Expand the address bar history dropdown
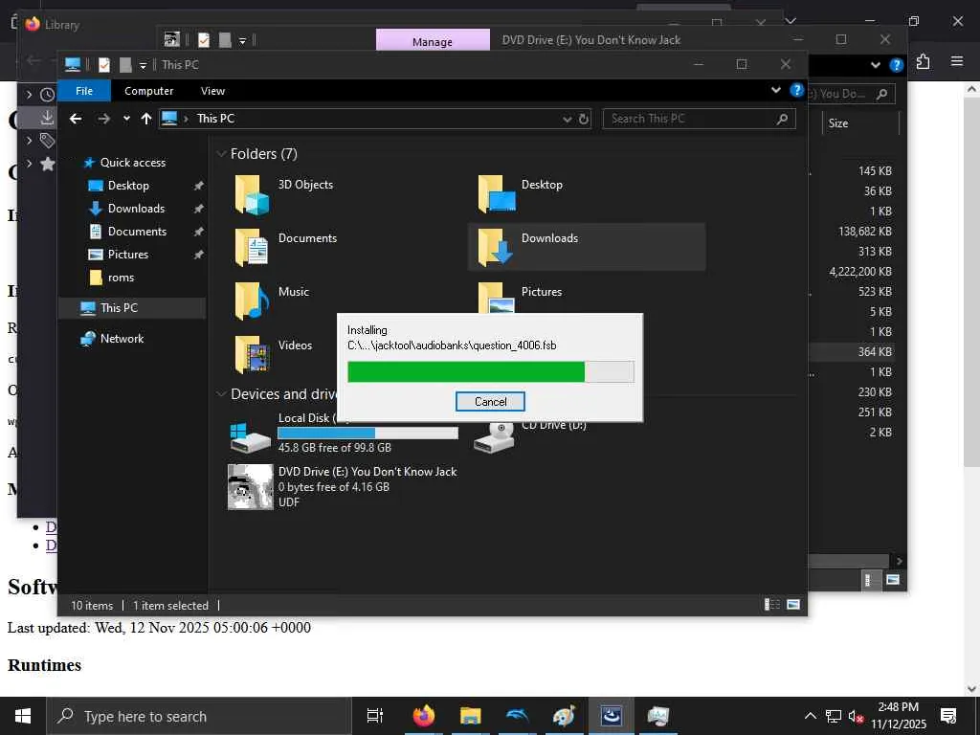Screen dimensions: 980x735 click(567, 119)
